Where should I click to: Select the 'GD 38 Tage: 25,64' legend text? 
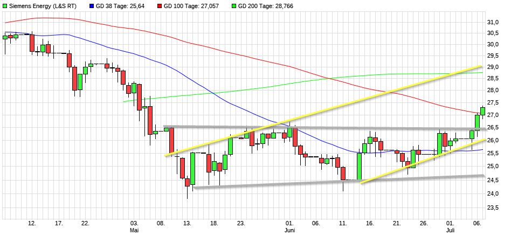(120, 6)
